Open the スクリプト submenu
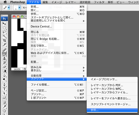The image size is (139, 115). (x=57, y=79)
